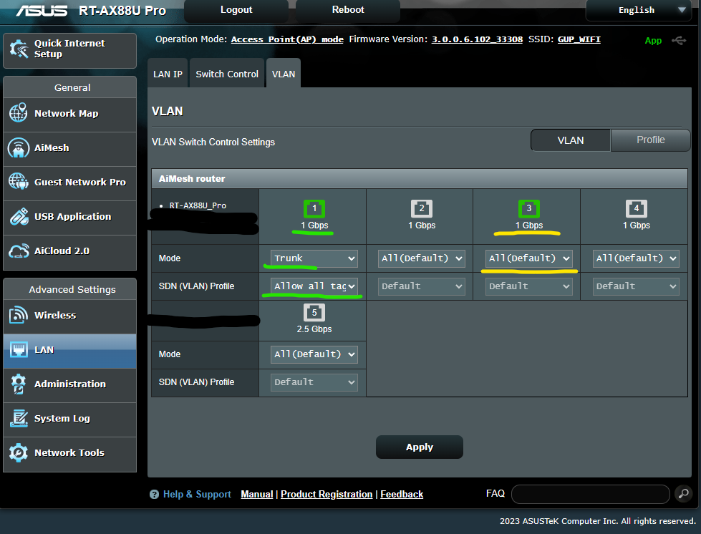Open Wireless settings menu item
This screenshot has width=701, height=534.
[69, 316]
